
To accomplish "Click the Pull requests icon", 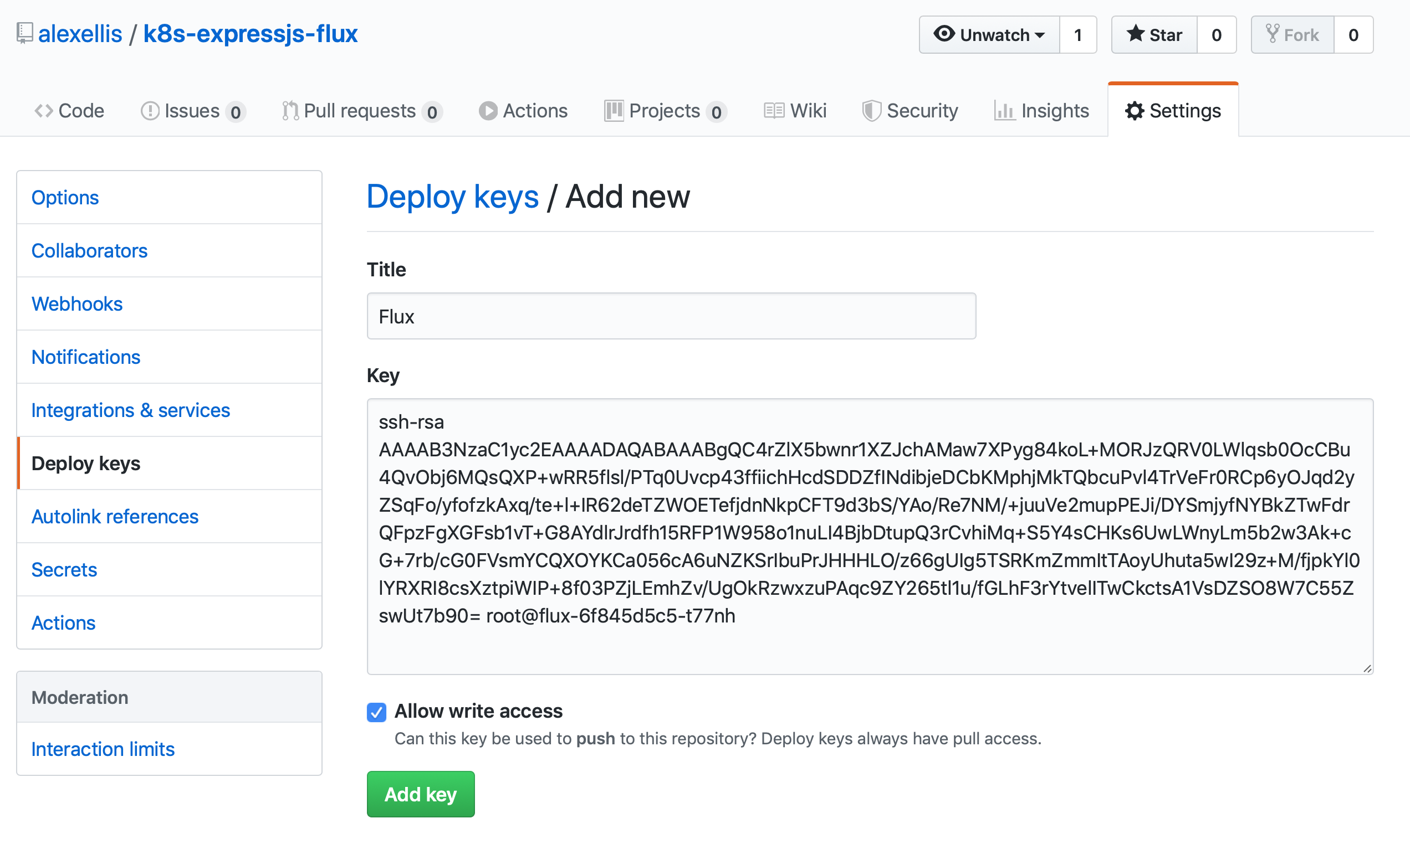I will tap(290, 111).
